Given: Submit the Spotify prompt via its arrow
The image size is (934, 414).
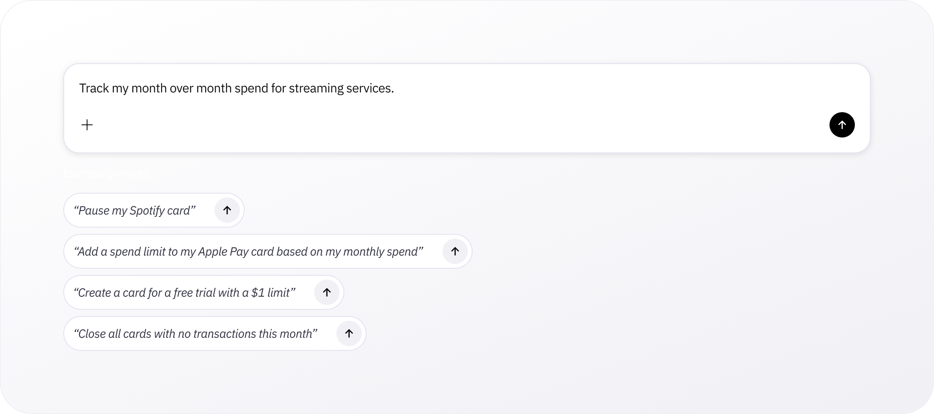Looking at the screenshot, I should (x=227, y=210).
